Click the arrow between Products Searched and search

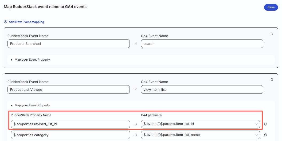[135, 43]
